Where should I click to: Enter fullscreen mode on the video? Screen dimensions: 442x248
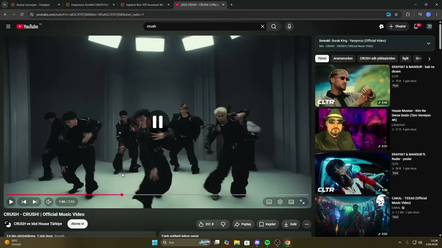coord(302,202)
